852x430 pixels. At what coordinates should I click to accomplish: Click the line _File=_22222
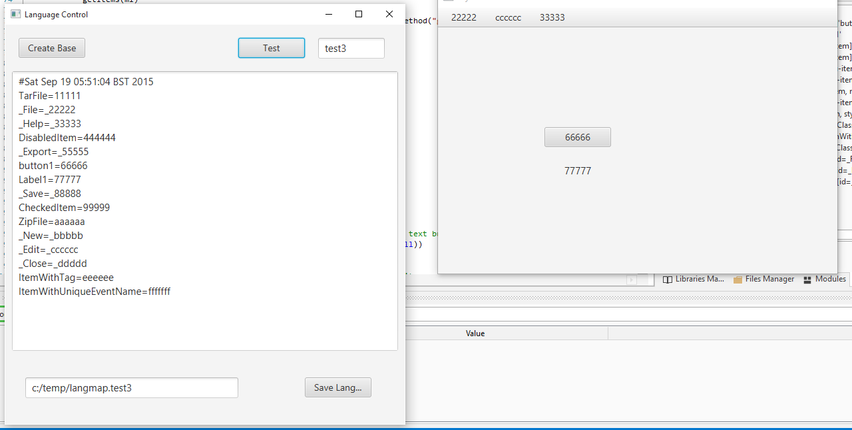(47, 110)
